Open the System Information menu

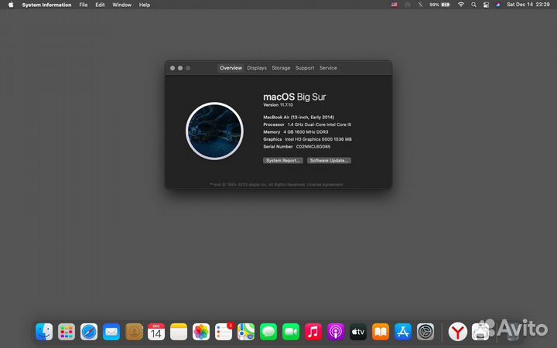(x=46, y=5)
